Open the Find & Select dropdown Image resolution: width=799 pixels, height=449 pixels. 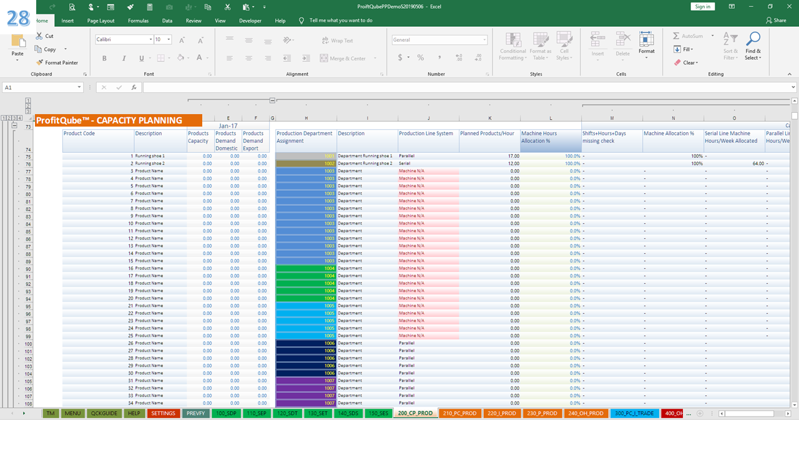[753, 47]
